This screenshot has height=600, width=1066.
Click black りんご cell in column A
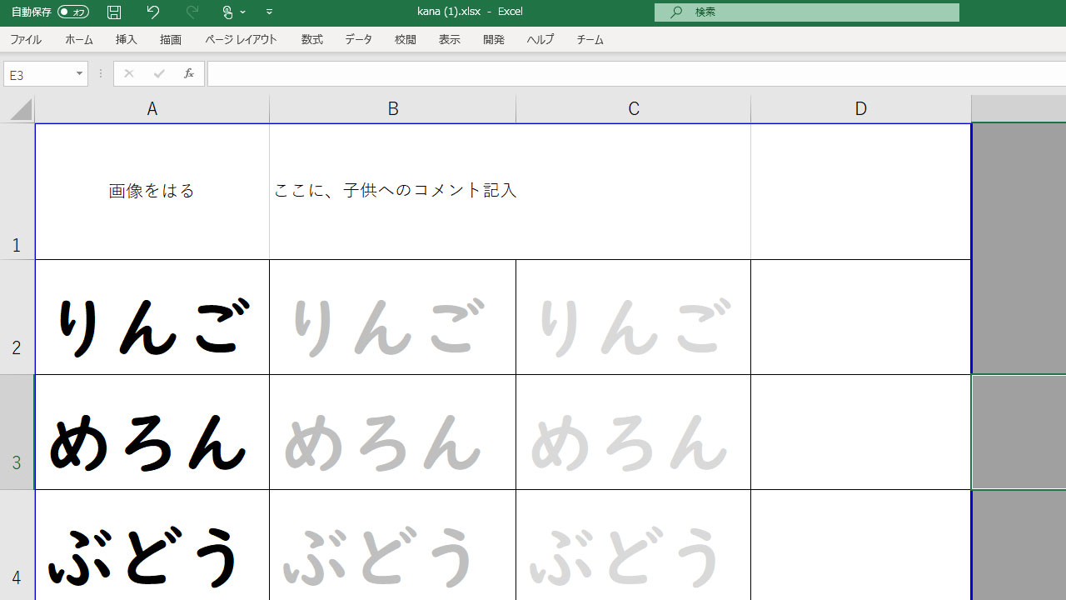click(152, 317)
